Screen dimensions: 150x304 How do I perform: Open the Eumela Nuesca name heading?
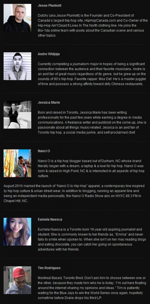[50, 219]
